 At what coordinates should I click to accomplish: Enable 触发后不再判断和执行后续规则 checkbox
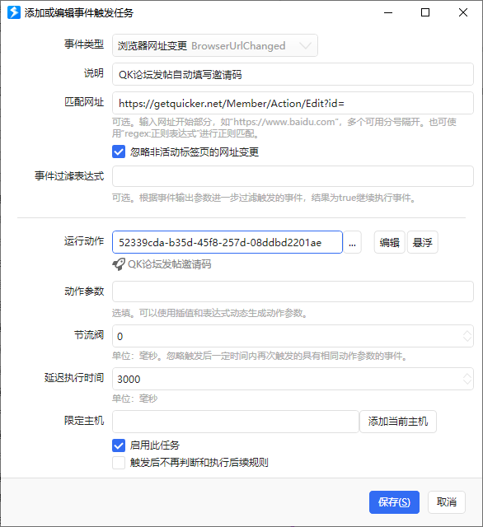(119, 463)
